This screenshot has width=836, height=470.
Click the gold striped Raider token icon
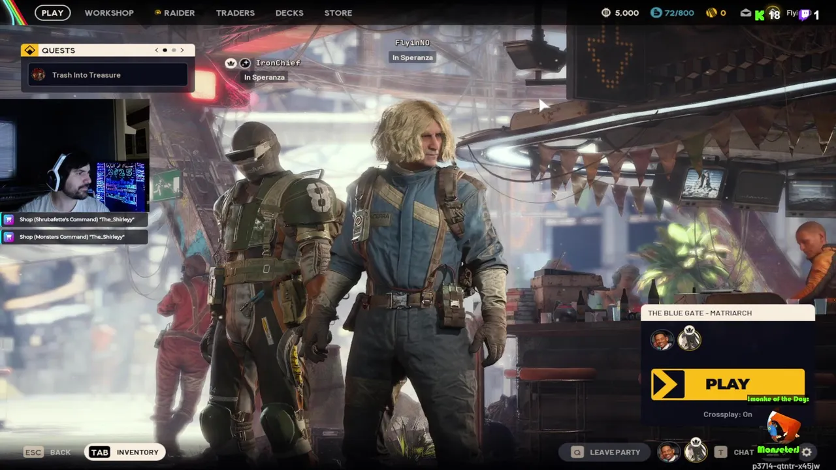click(x=711, y=12)
